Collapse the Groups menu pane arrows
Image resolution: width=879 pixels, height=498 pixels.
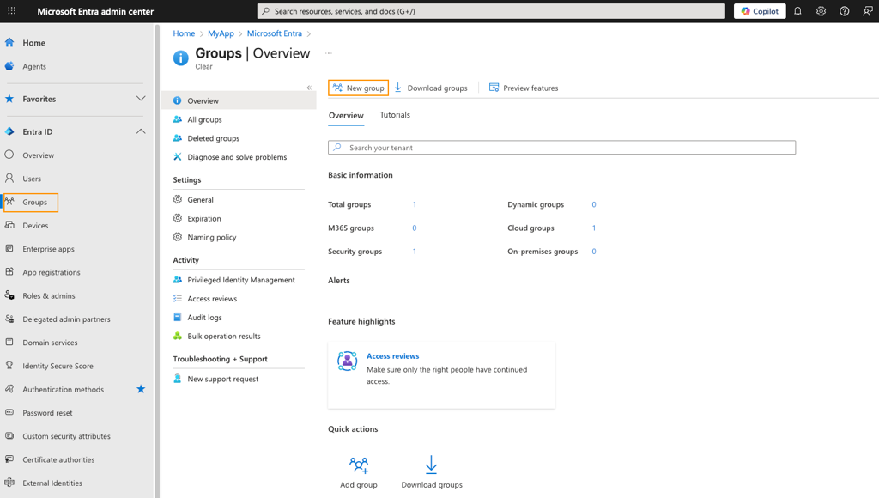pyautogui.click(x=309, y=88)
